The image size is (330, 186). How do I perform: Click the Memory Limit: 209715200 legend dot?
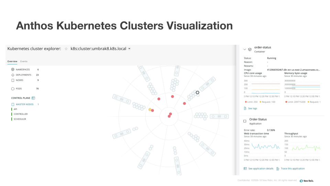tap(286, 102)
